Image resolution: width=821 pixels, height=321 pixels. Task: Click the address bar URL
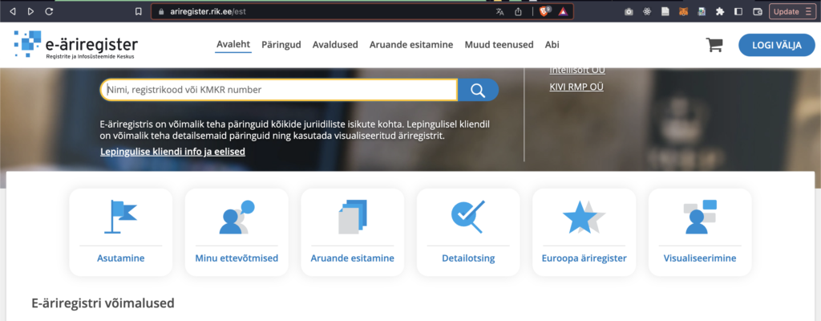coord(208,11)
